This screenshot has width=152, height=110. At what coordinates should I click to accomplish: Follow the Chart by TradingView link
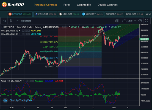pyautogui.click(x=21, y=100)
